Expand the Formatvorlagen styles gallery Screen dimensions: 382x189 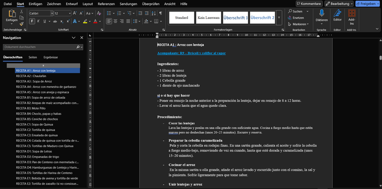coord(279,17)
